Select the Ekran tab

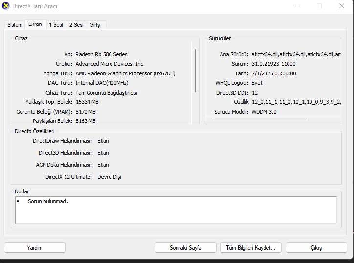point(35,24)
